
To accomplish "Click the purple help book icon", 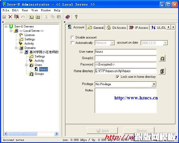I will (68, 17).
